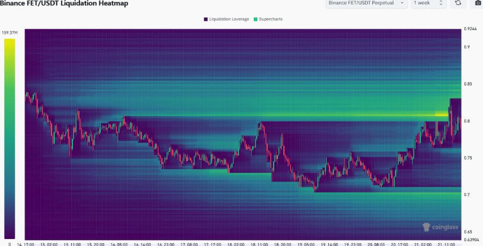Toggle the Liquidation Leverage legend series
The image size is (483, 246).
[x=226, y=19]
